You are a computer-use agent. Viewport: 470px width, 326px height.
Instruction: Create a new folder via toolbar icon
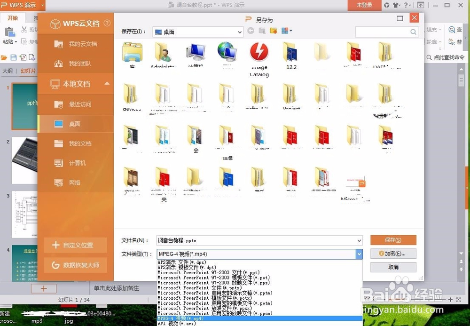[274, 31]
